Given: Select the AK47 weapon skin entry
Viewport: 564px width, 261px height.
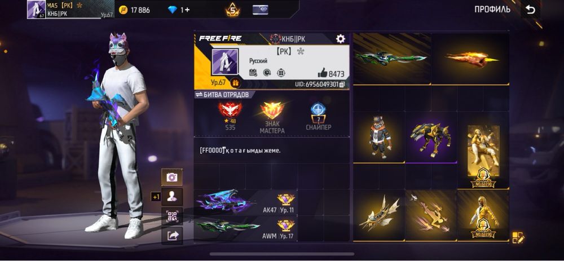Looking at the screenshot, I should pyautogui.click(x=246, y=202).
